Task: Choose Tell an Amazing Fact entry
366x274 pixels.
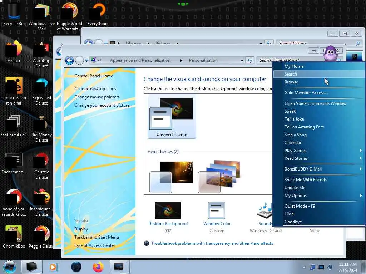Action: pyautogui.click(x=318, y=127)
